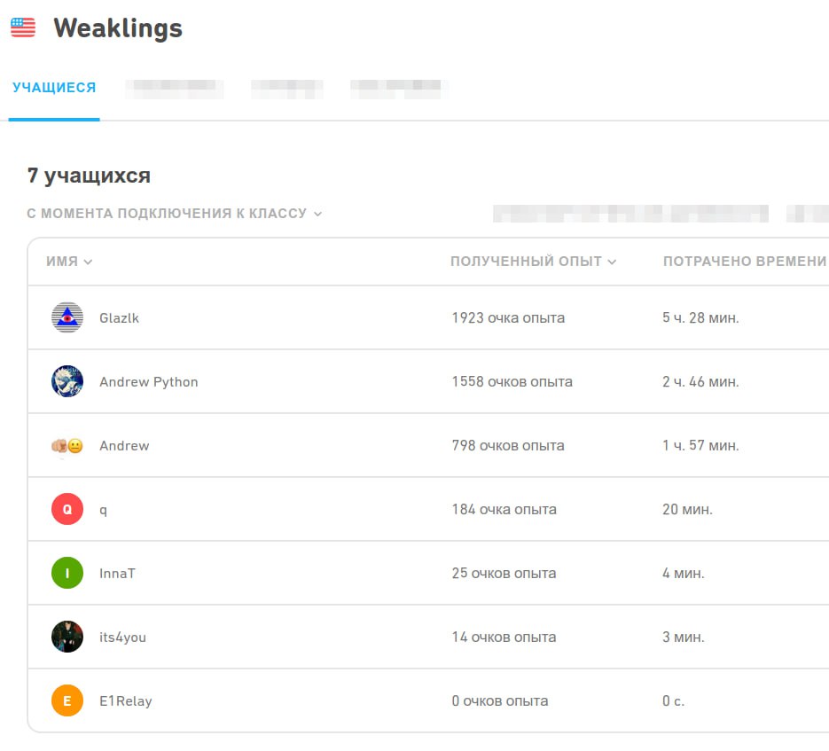Click Glazlk's avatar icon
Screen dimensions: 829x751
(x=67, y=317)
